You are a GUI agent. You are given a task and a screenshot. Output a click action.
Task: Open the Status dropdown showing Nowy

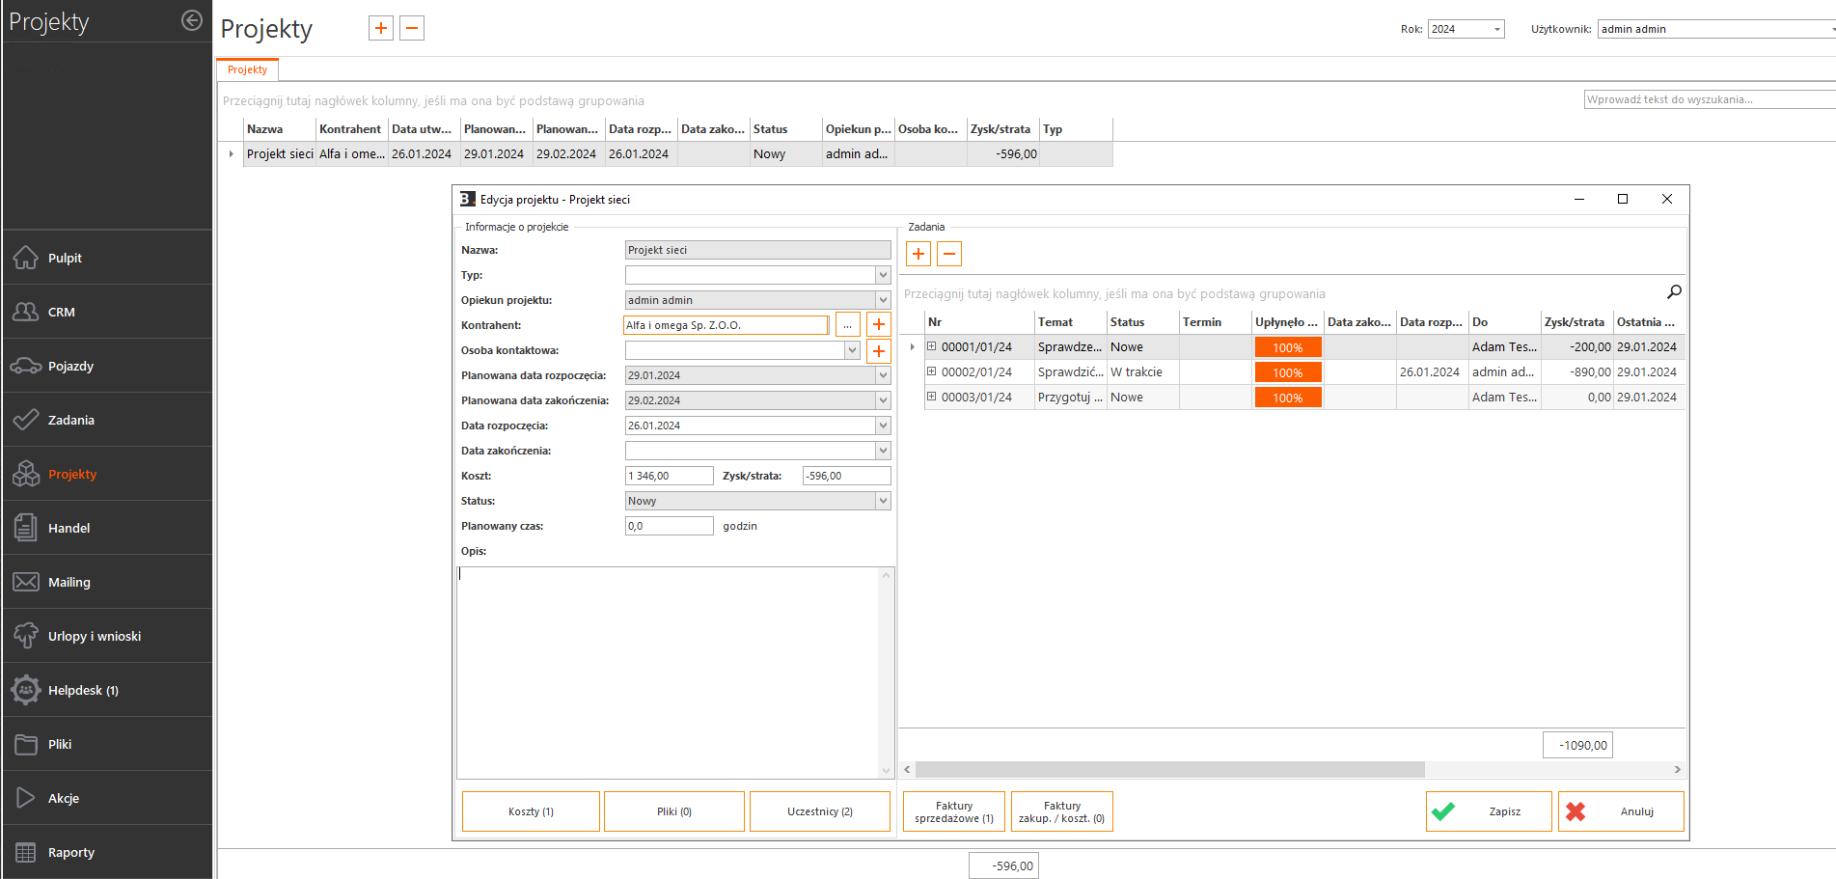pyautogui.click(x=883, y=501)
